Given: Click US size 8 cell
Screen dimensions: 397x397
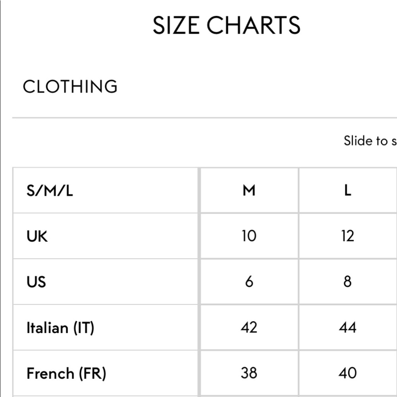Looking at the screenshot, I should (348, 281).
